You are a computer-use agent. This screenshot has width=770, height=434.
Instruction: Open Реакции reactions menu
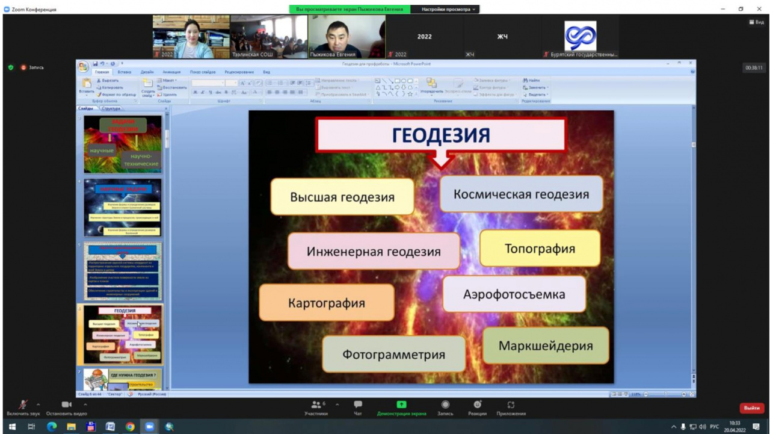[x=477, y=405]
